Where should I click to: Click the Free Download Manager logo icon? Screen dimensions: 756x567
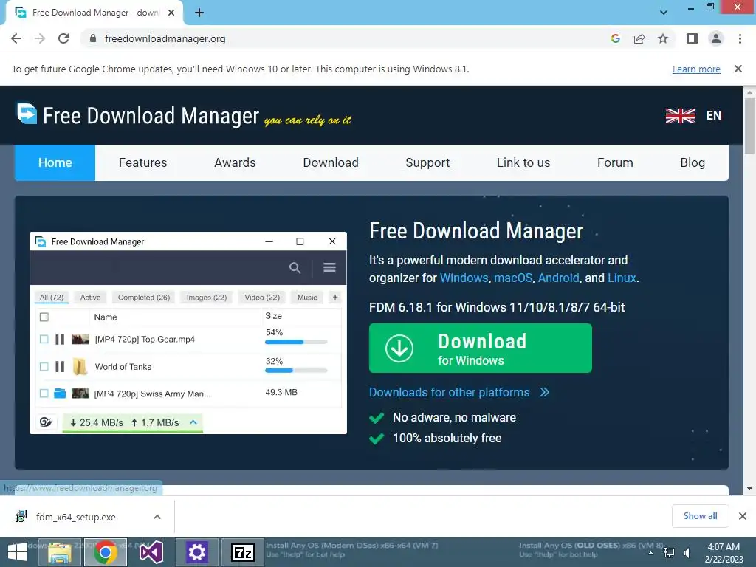click(x=27, y=113)
